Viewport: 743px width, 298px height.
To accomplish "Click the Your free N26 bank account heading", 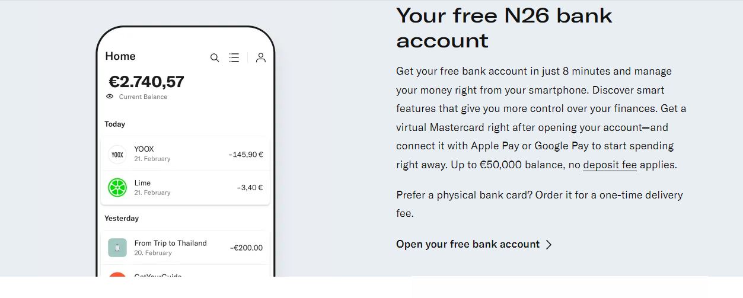I will tap(504, 27).
